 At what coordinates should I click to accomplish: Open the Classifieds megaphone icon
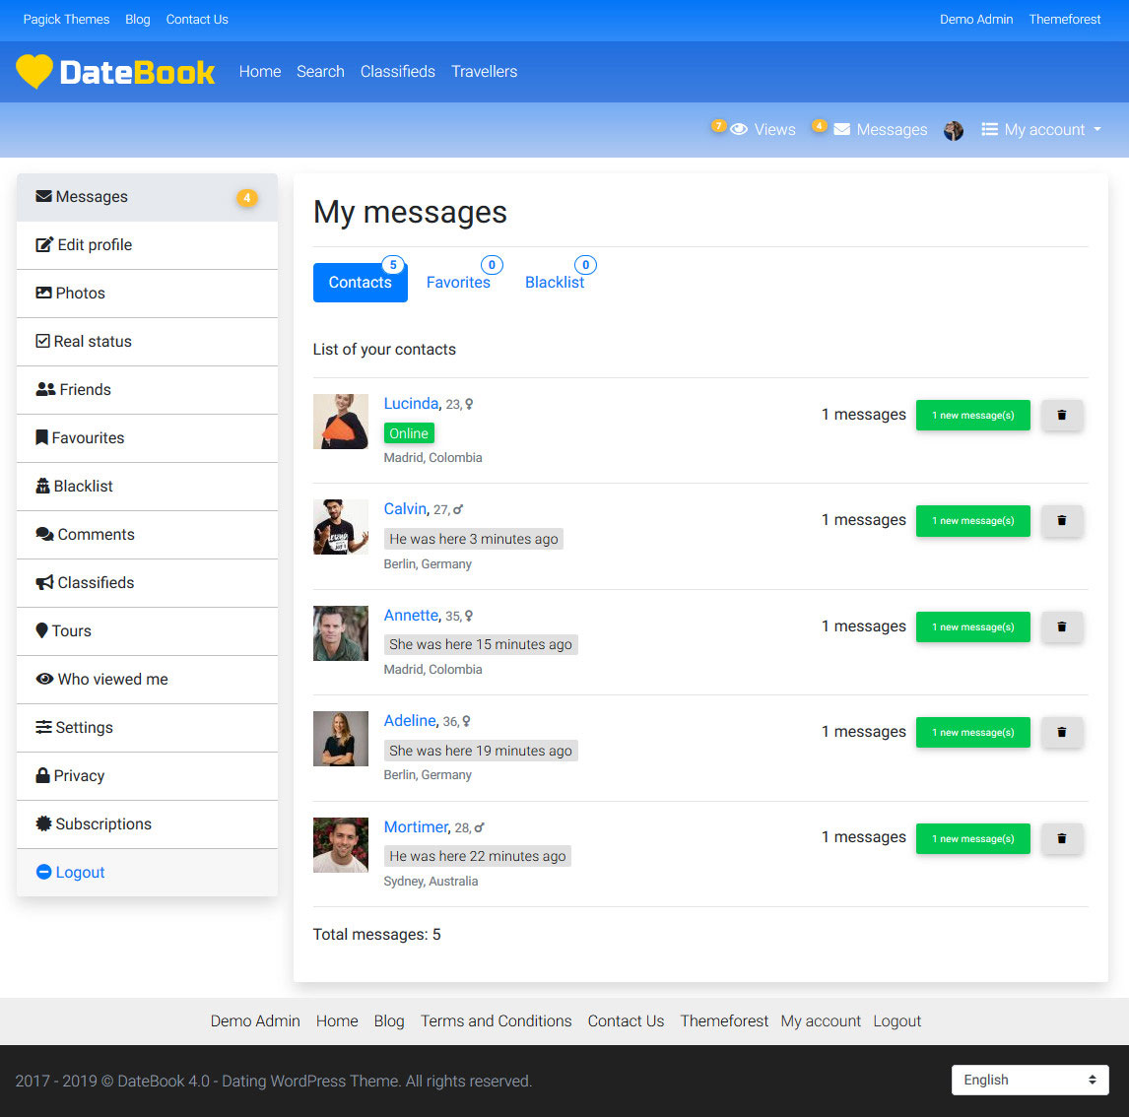43,582
